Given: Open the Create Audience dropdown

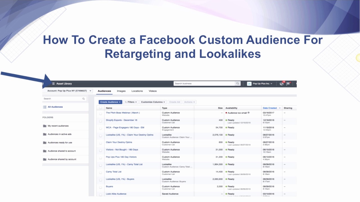Looking at the screenshot, I should (x=110, y=102).
